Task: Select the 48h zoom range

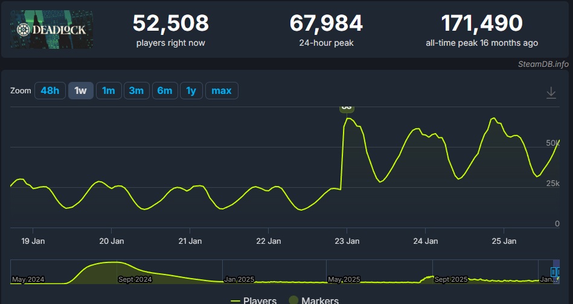Action: [50, 91]
